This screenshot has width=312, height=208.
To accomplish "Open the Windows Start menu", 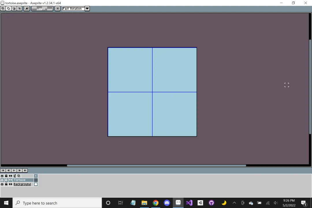I will tap(6, 203).
